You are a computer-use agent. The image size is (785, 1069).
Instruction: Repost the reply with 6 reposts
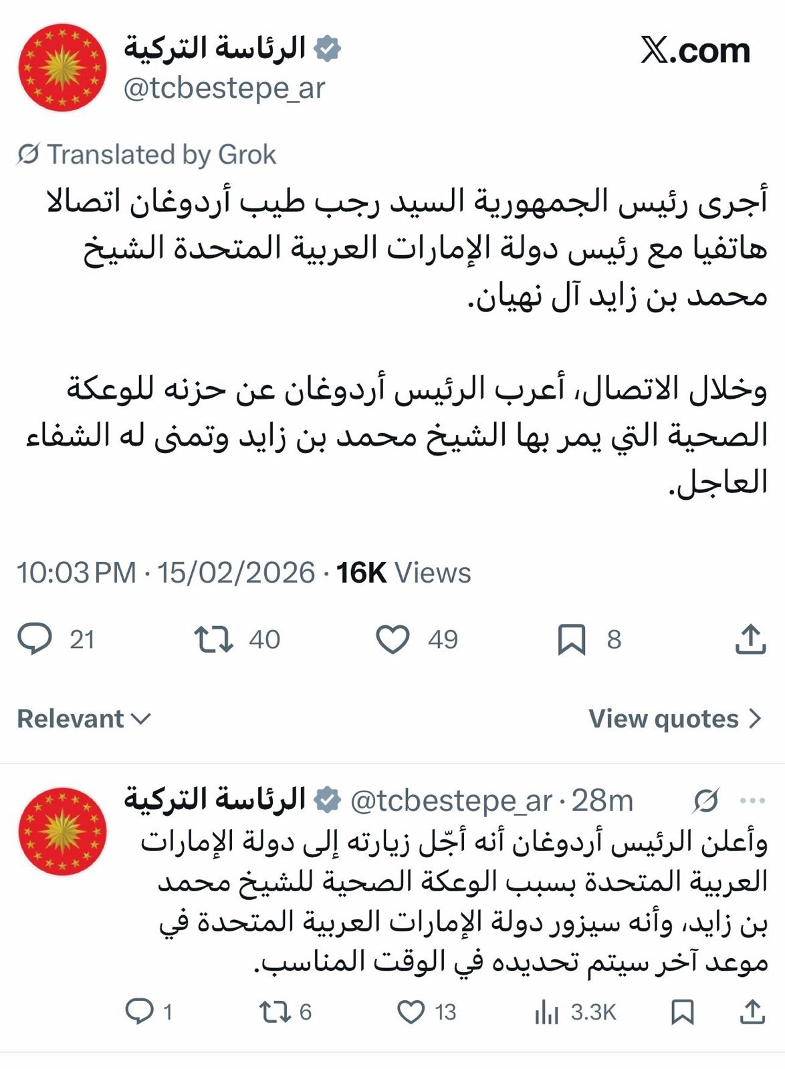(274, 1012)
